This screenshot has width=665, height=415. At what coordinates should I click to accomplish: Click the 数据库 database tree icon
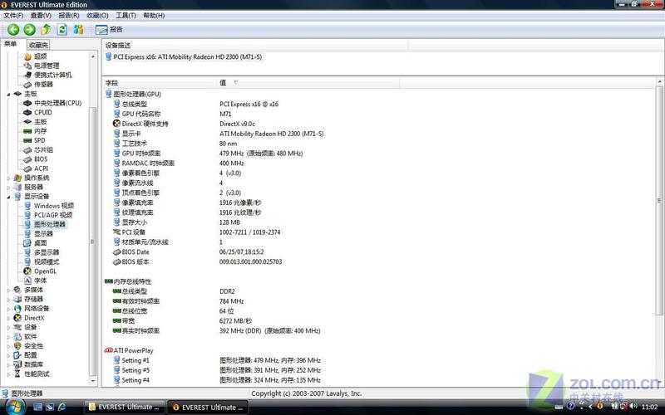[17, 364]
